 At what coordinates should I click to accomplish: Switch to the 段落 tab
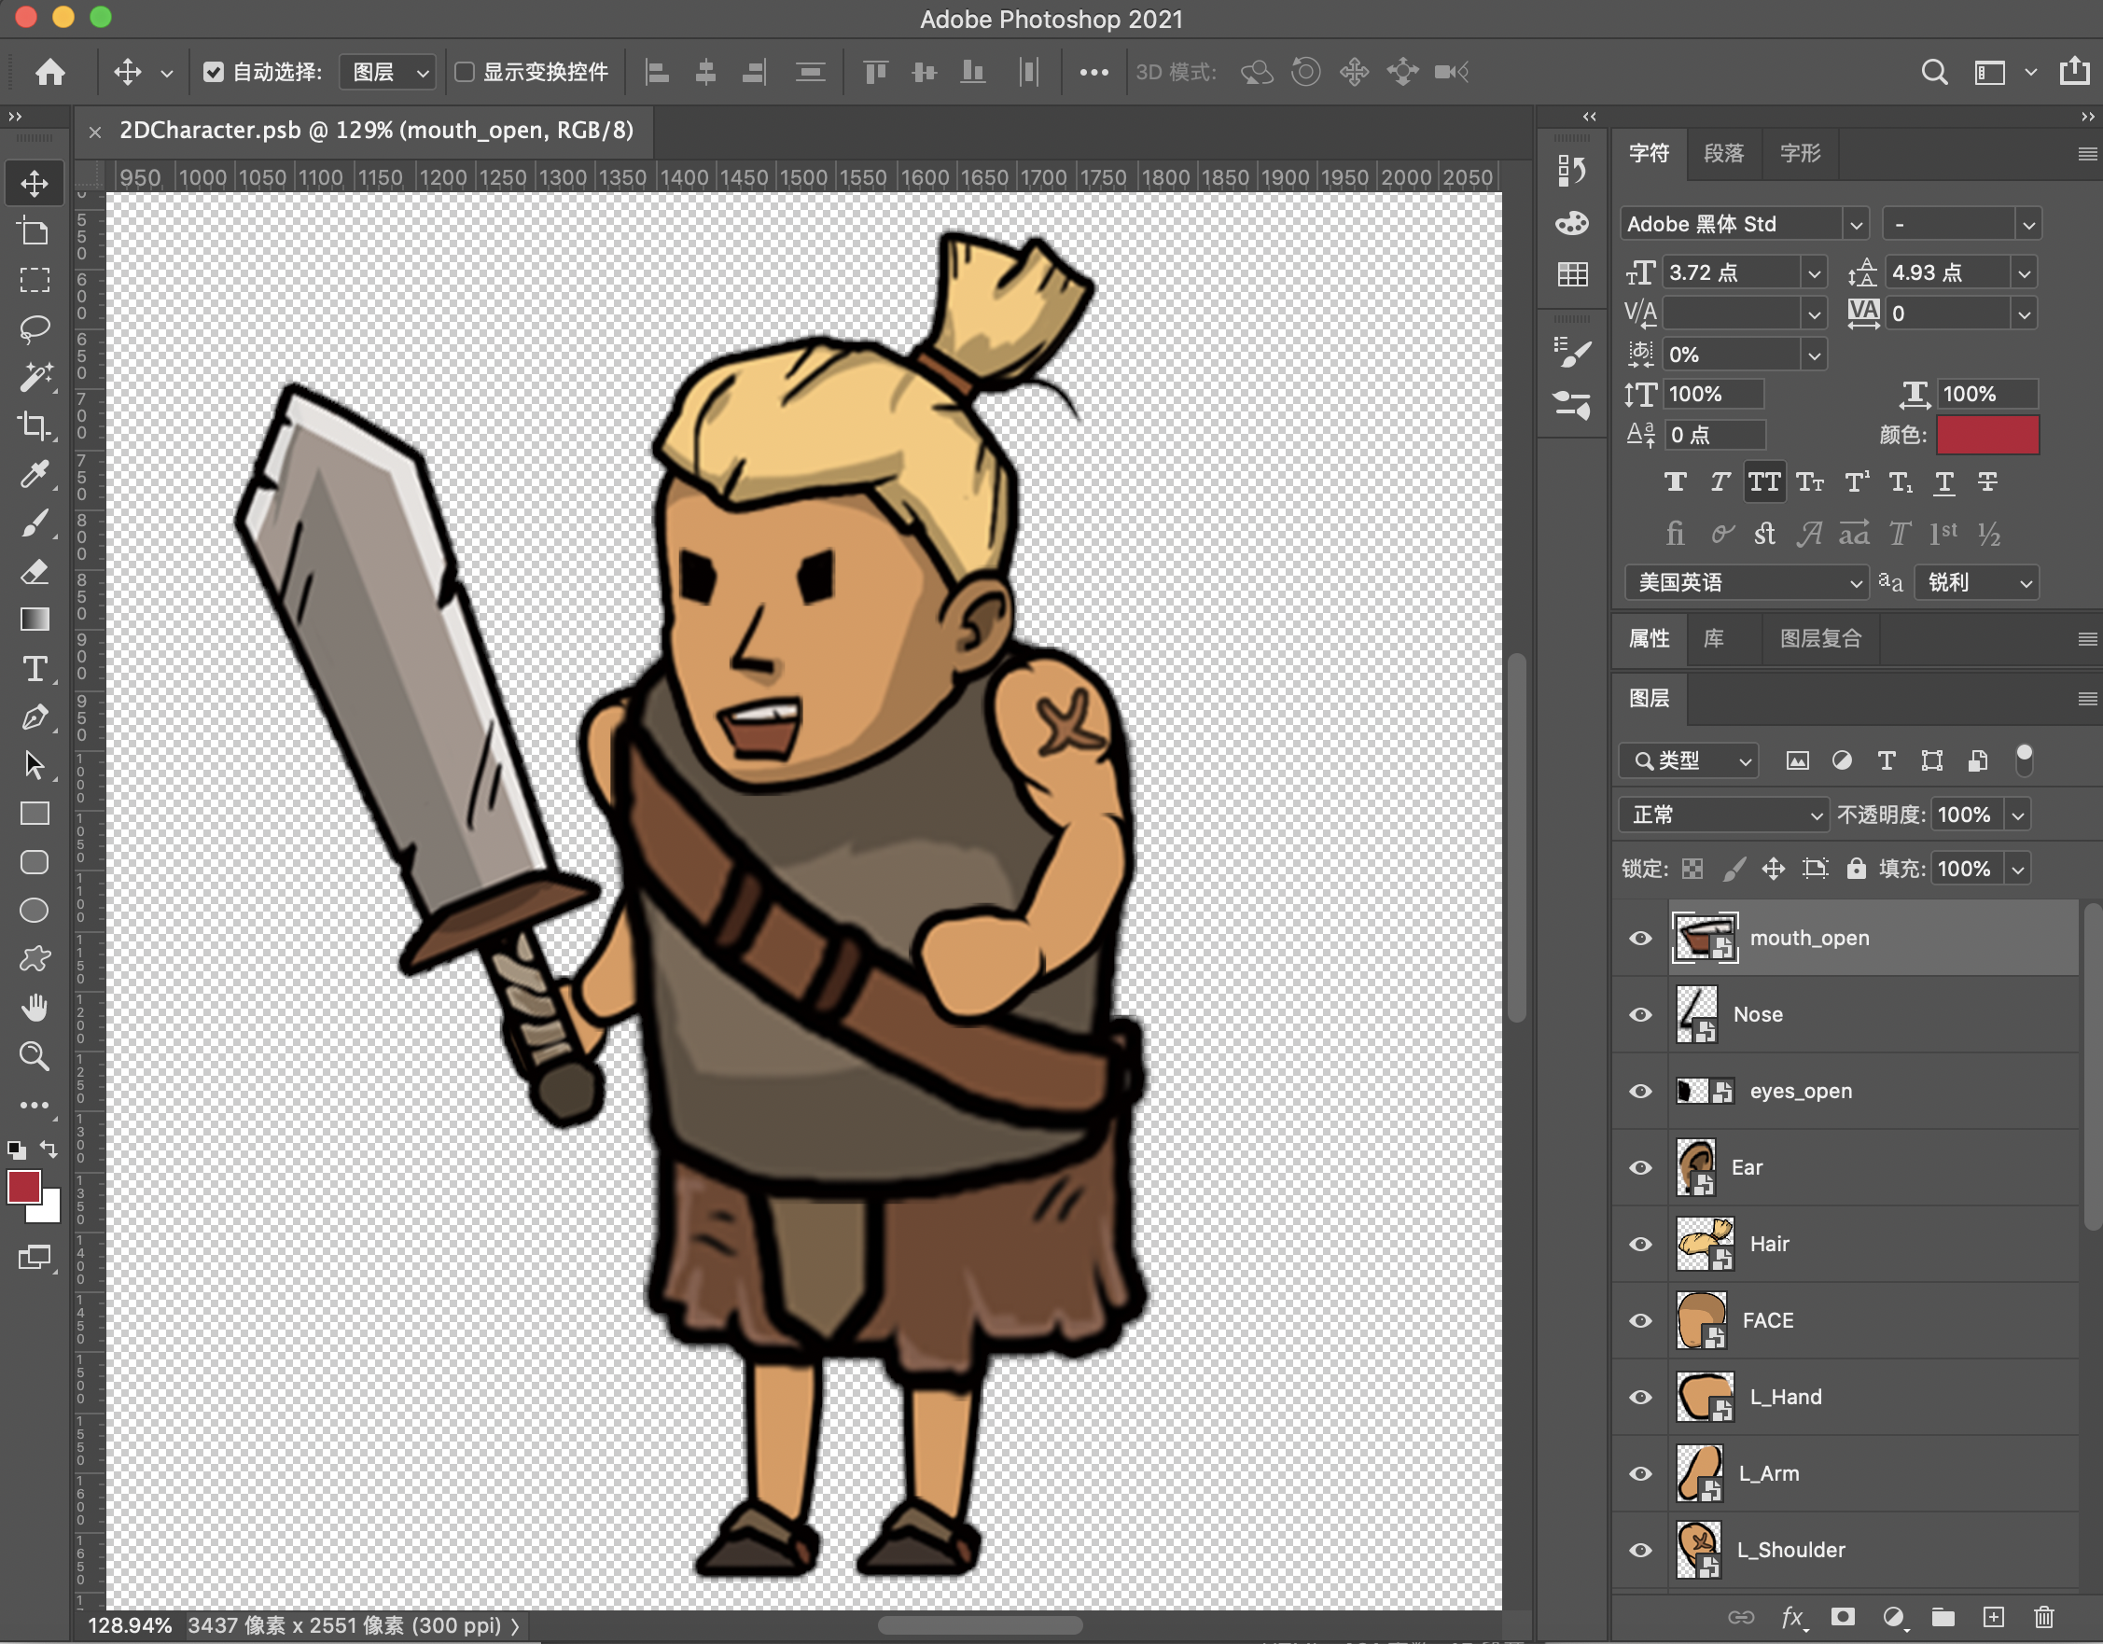pos(1722,153)
